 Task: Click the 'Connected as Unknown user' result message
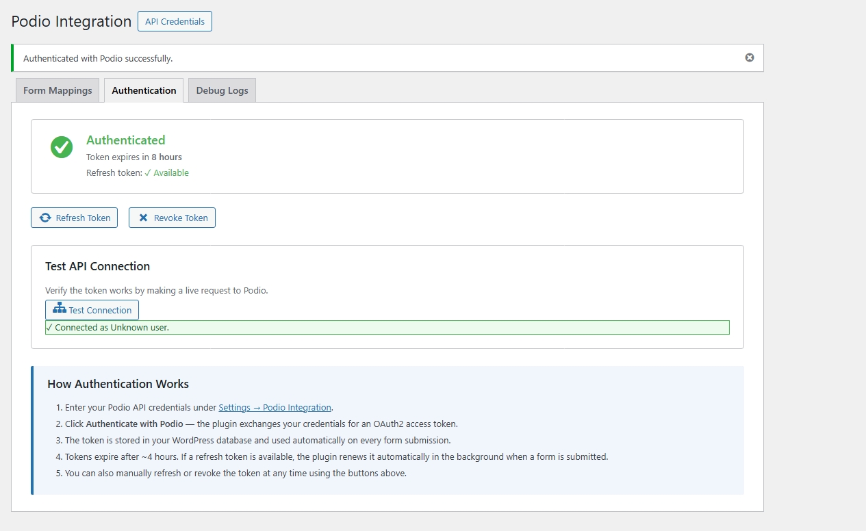pyautogui.click(x=387, y=327)
